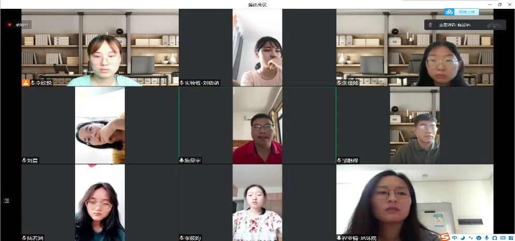Image resolution: width=515 pixels, height=241 pixels.
Task: Click the active mic icon beside 施昊宇
Action: 181,161
